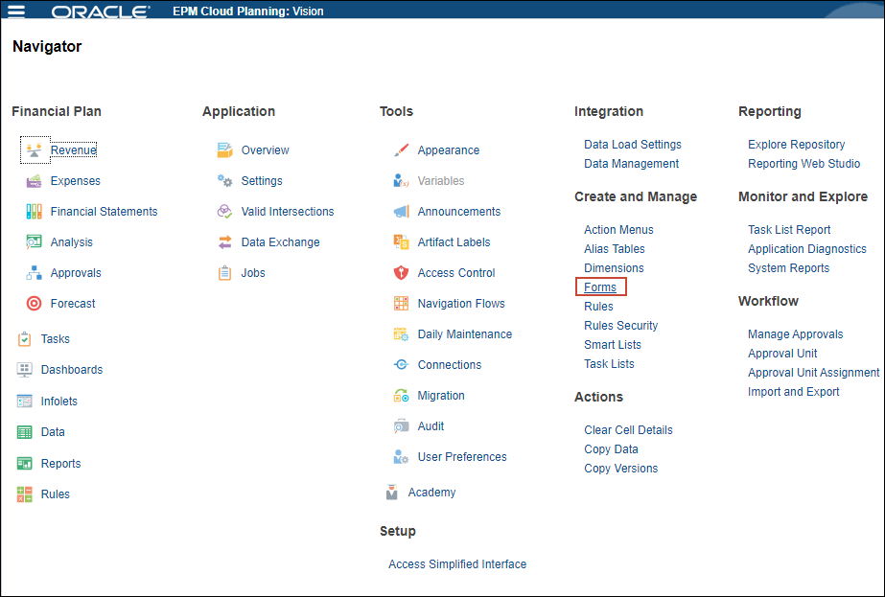
Task: Go to Explore Repository
Action: tap(796, 145)
